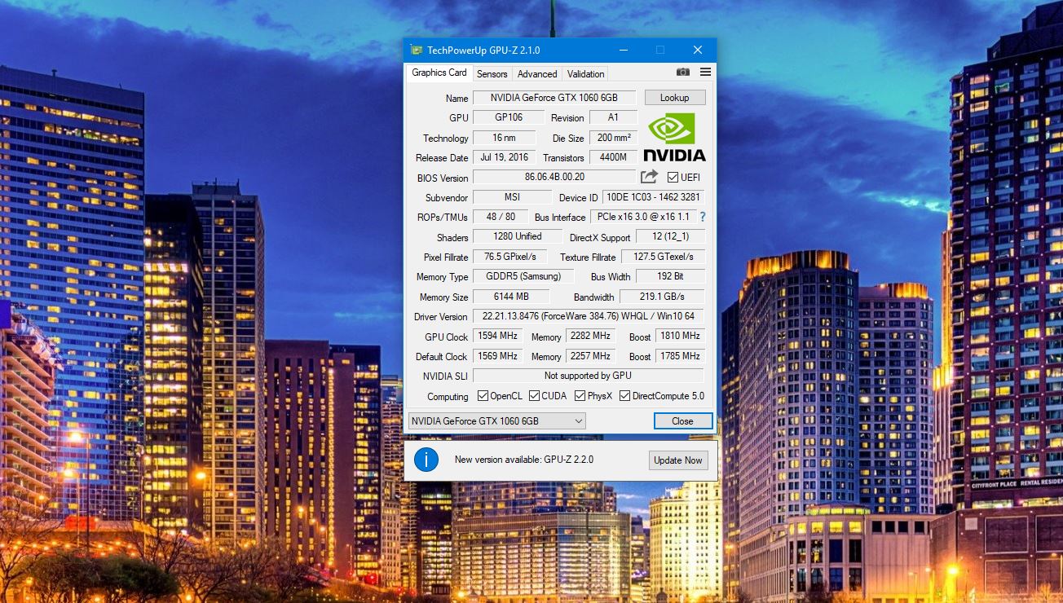Image resolution: width=1063 pixels, height=603 pixels.
Task: Click the blue info icon in update bar
Action: 426,460
